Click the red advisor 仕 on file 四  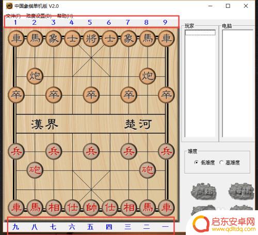(110, 208)
